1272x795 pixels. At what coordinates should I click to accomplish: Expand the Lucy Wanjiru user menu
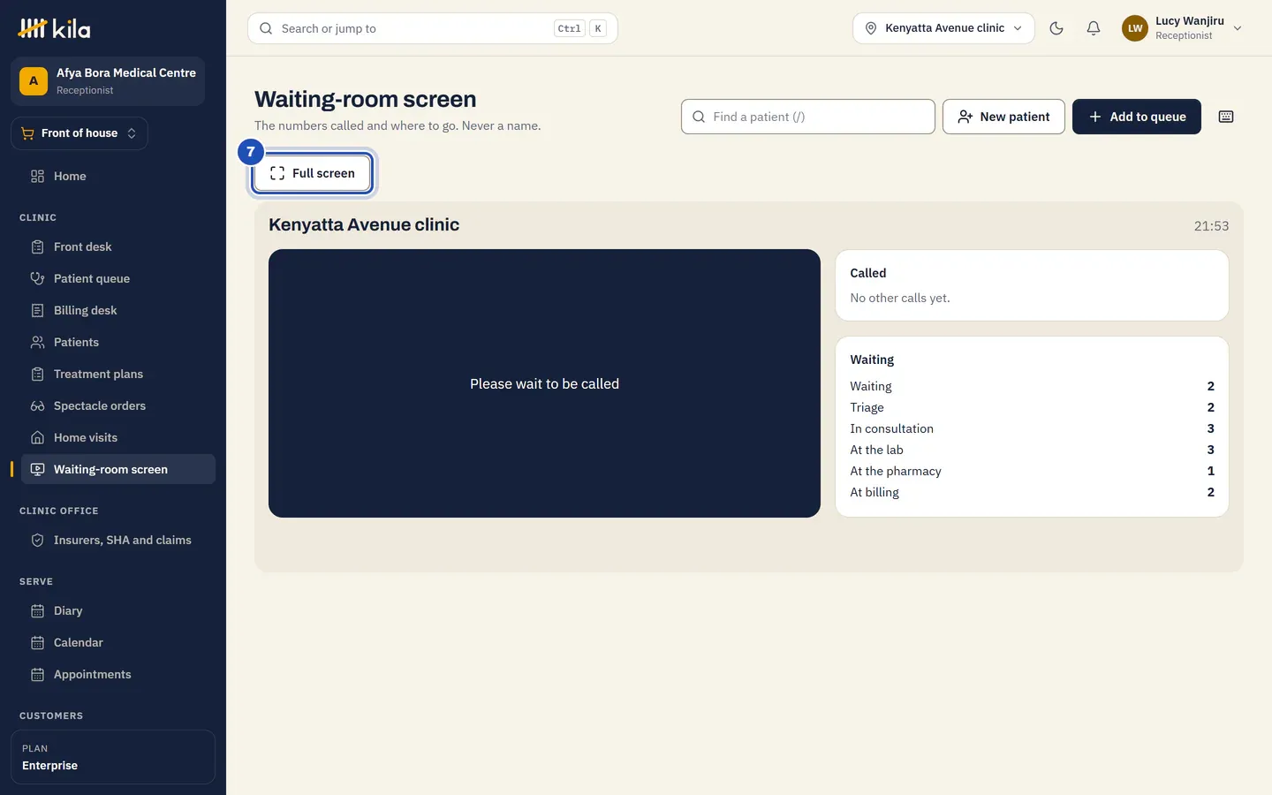(1183, 28)
